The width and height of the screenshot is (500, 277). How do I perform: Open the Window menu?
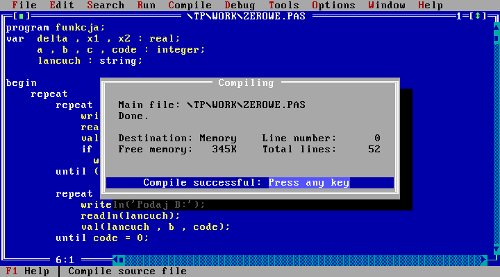tap(387, 5)
